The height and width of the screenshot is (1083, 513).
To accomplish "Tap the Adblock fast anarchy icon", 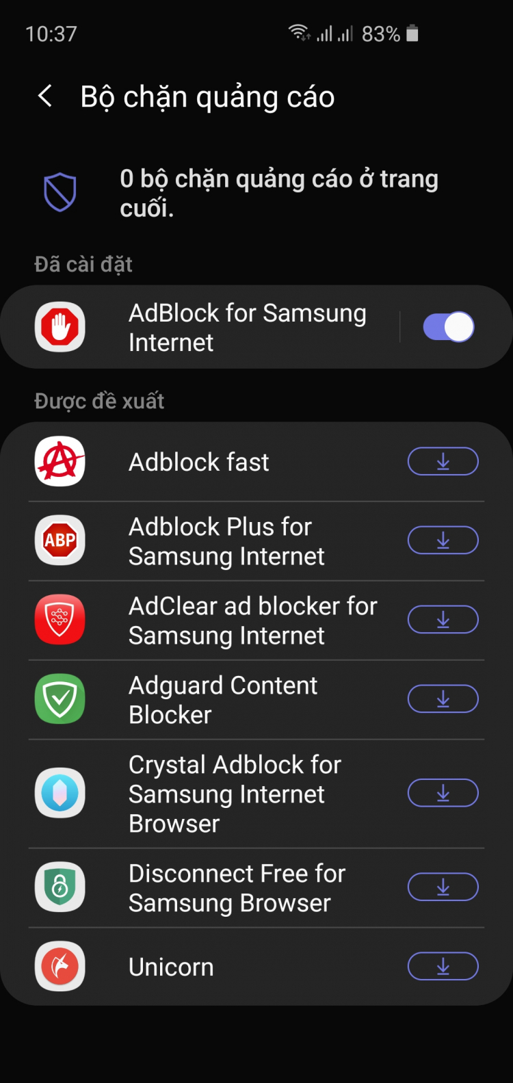I will [60, 461].
